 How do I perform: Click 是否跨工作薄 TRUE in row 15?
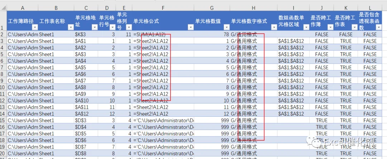tap(321, 120)
